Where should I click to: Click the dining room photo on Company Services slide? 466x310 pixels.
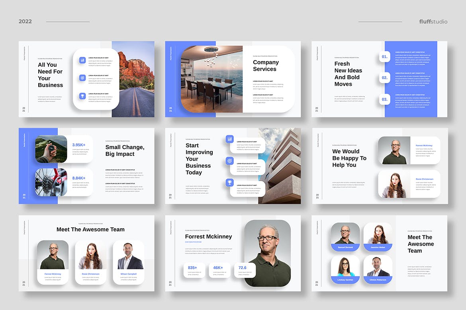coord(211,79)
